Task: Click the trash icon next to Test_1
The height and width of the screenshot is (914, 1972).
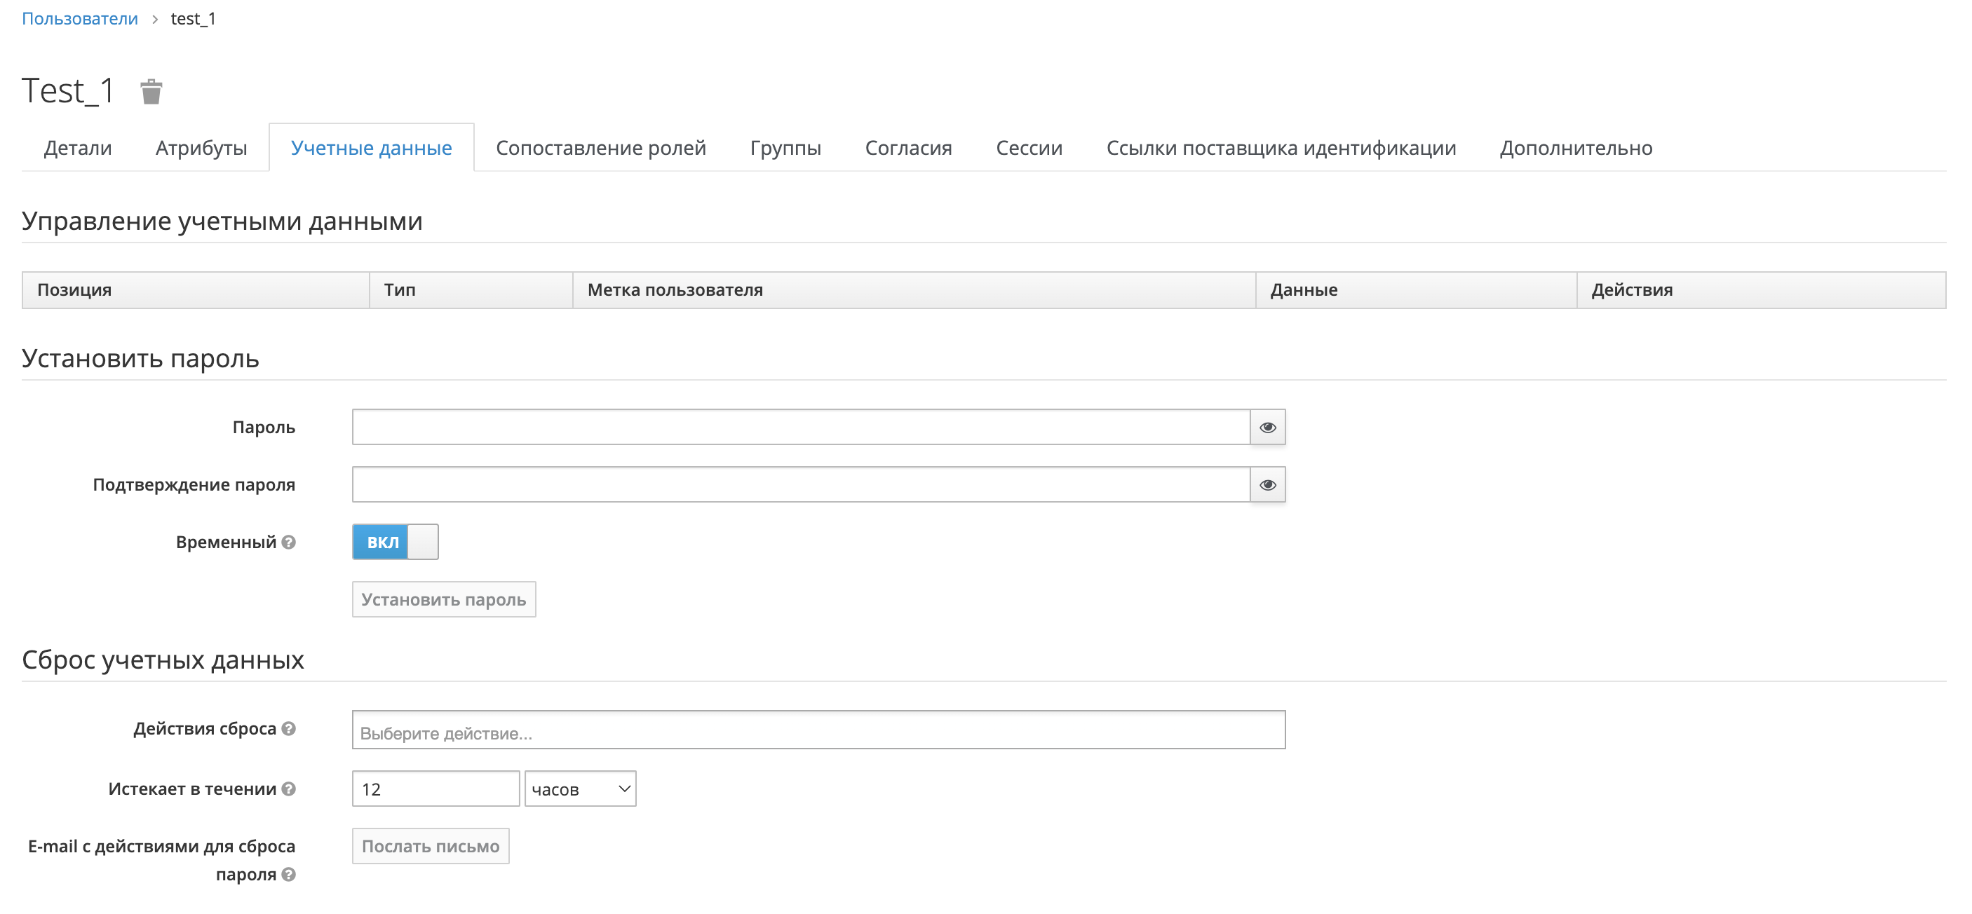Action: tap(151, 92)
